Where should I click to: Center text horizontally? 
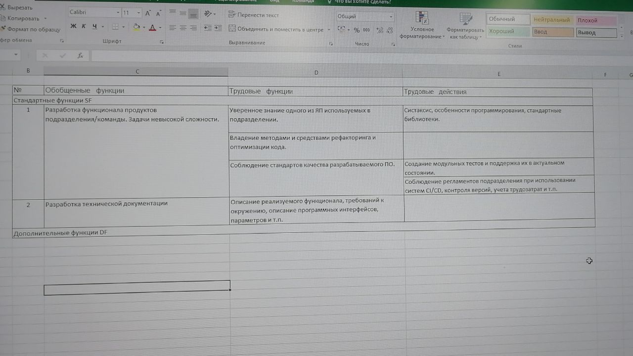tap(182, 28)
